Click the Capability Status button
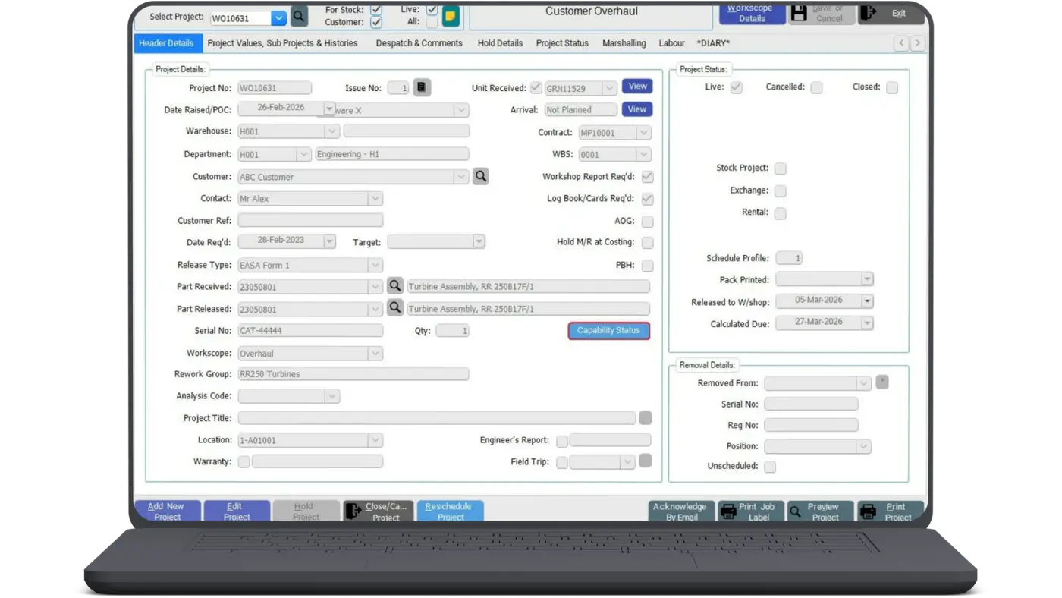 (608, 330)
